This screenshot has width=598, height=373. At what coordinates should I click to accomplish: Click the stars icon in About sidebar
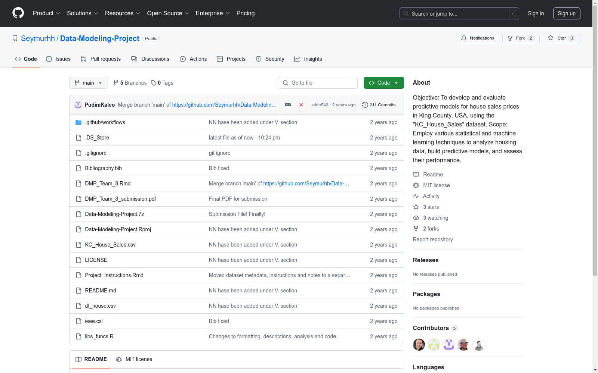(x=416, y=207)
